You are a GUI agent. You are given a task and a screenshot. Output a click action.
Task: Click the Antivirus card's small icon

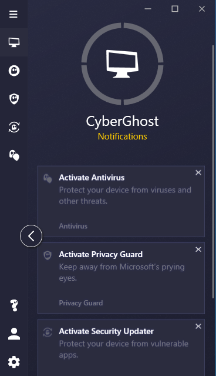[48, 178]
